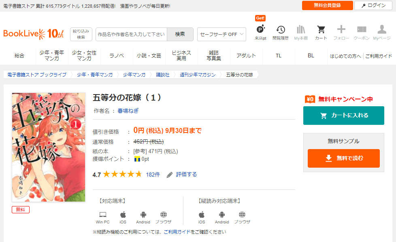The image size is (396, 242).
Task: Open the 小説・文芸 category tab
Action: (x=149, y=56)
